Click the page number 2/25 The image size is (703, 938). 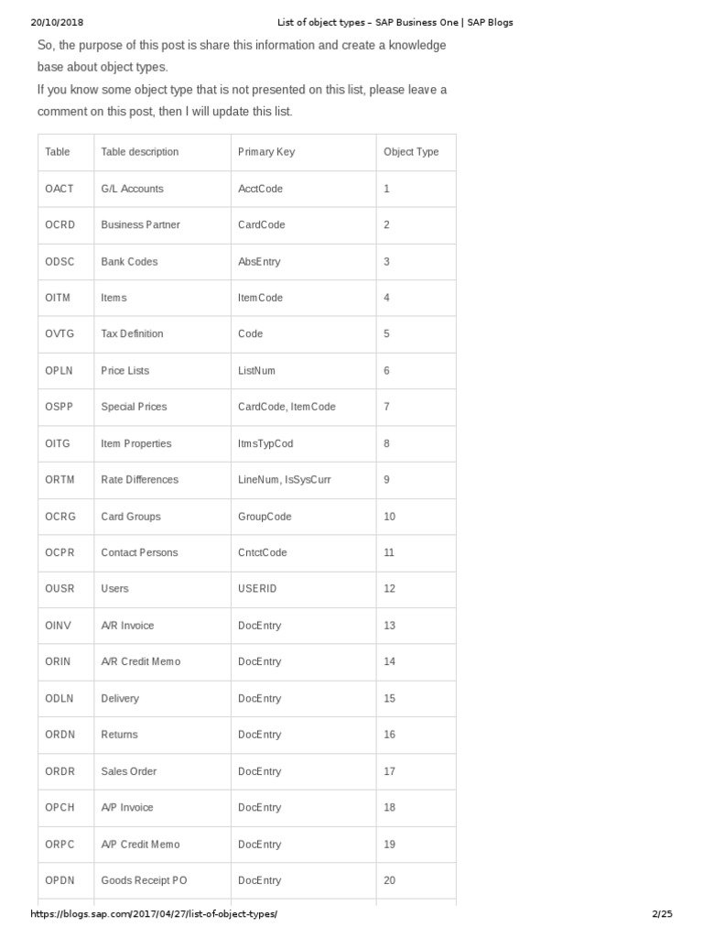662,914
